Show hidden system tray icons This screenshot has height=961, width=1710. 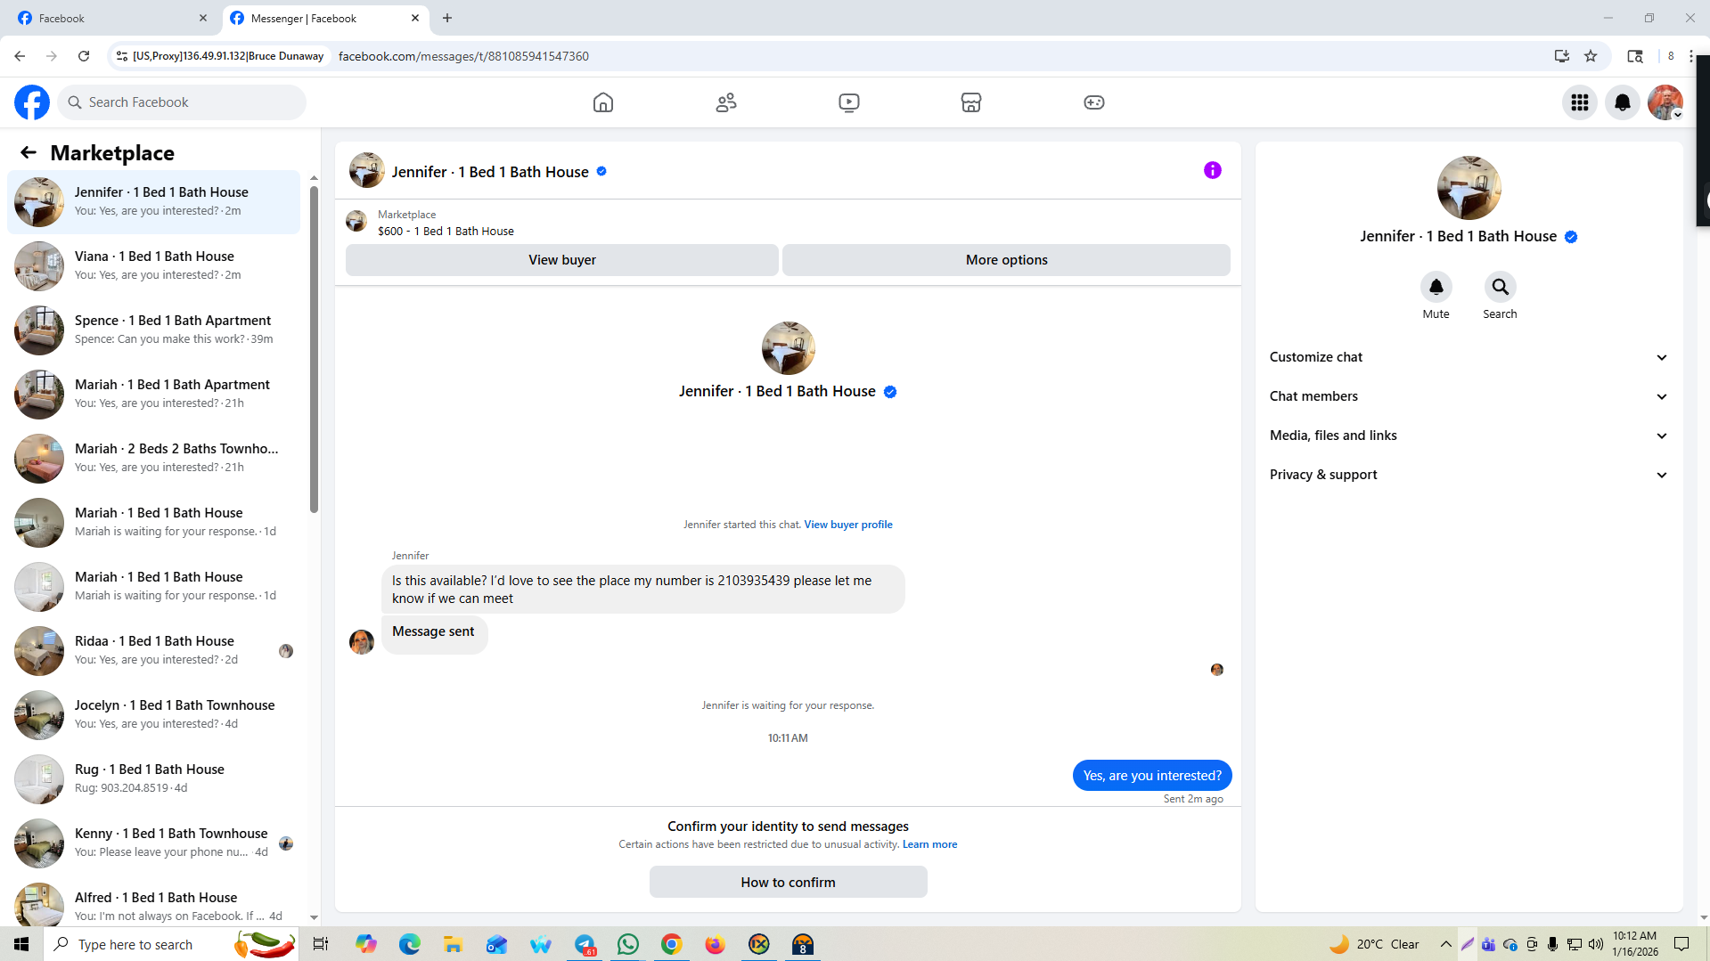click(x=1445, y=944)
